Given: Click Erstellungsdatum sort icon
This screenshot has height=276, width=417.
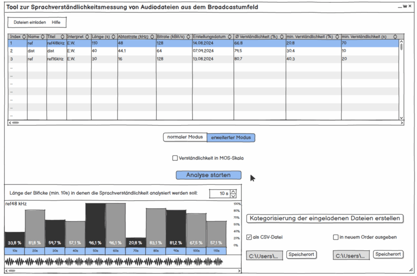Looking at the screenshot, I should point(230,37).
